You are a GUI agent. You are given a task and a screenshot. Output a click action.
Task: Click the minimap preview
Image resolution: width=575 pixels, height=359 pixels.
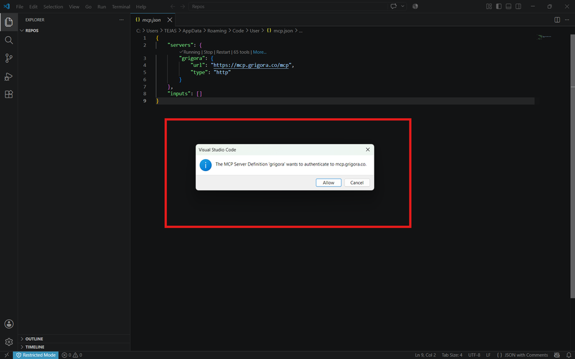pos(544,37)
